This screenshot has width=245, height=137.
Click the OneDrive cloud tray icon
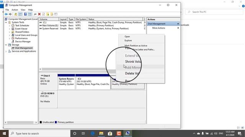pyautogui.click(x=198, y=134)
